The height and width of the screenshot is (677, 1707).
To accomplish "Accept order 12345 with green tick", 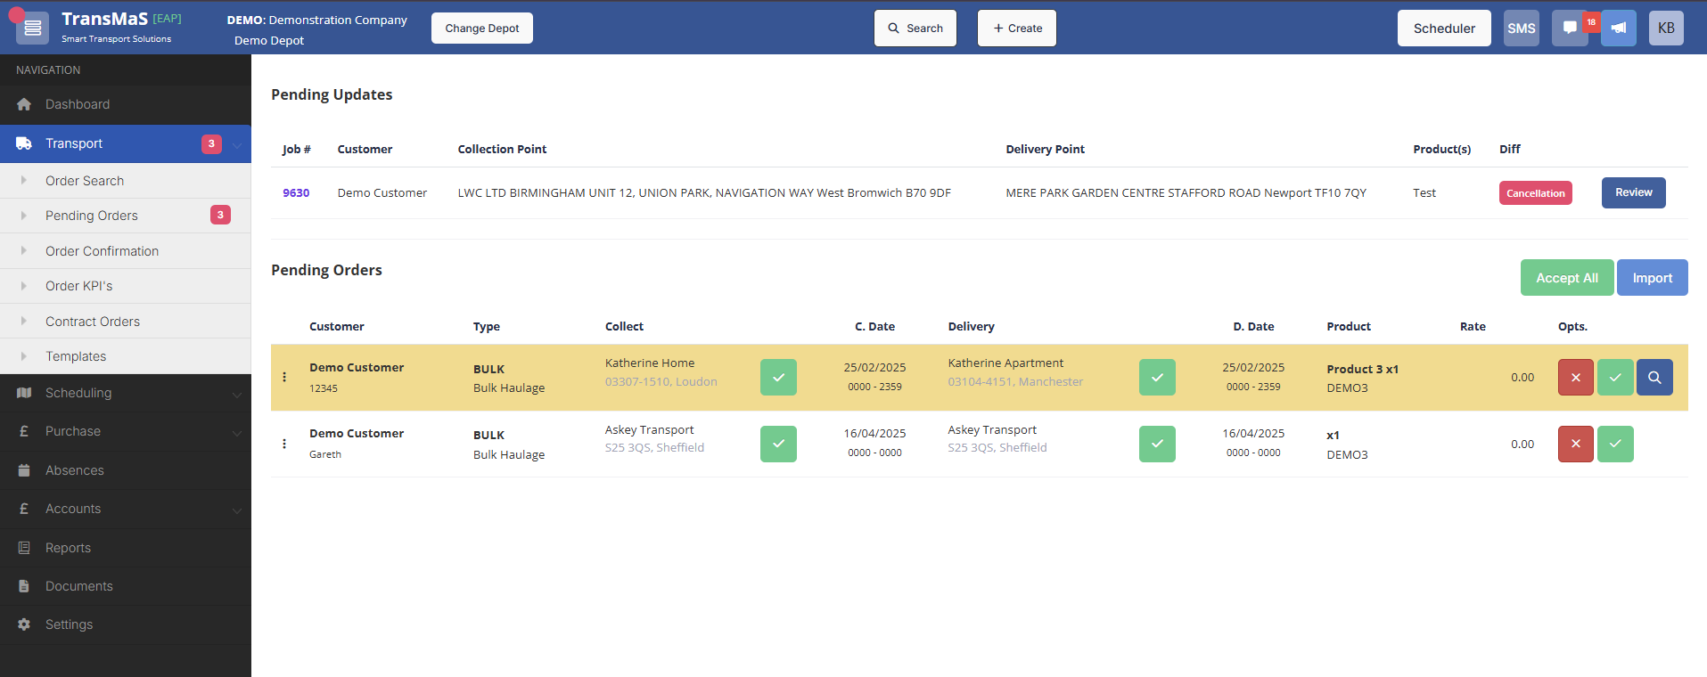I will pos(1615,378).
